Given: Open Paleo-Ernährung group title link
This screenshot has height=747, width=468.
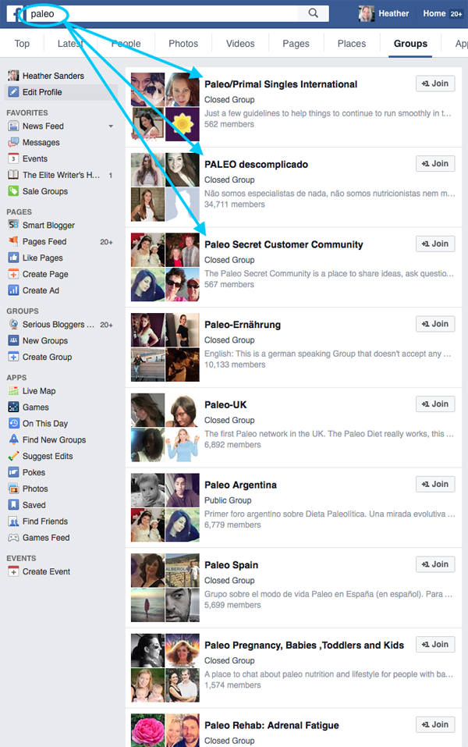Looking at the screenshot, I should pos(243,325).
